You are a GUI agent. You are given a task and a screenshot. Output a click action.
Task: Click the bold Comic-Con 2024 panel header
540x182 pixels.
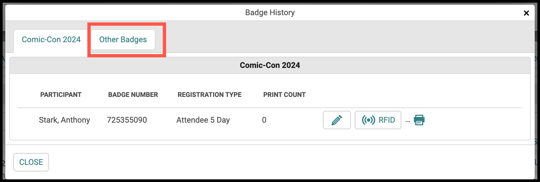270,65
